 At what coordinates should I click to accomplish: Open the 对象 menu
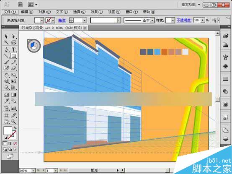tap(44, 12)
